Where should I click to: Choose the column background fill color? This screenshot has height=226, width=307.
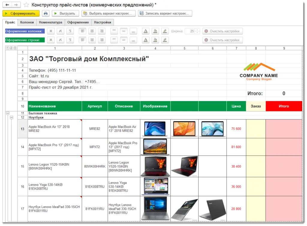pos(155,31)
